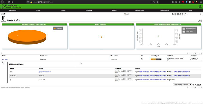Delete page contents with bottom X icon
Image resolution: width=203 pixels, height=104 pixels.
[196, 85]
